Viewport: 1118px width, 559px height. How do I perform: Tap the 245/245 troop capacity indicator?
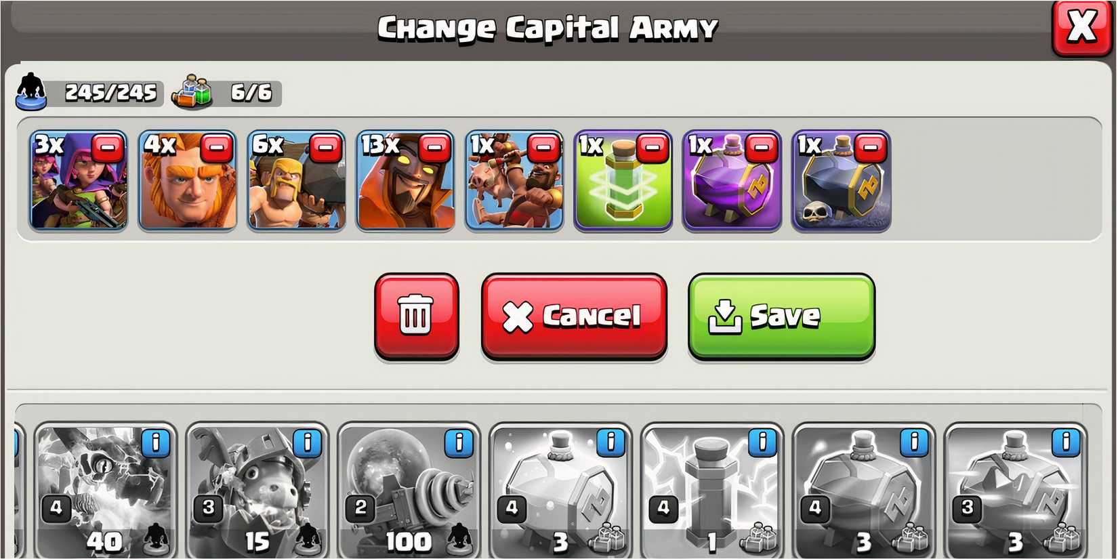(x=89, y=93)
